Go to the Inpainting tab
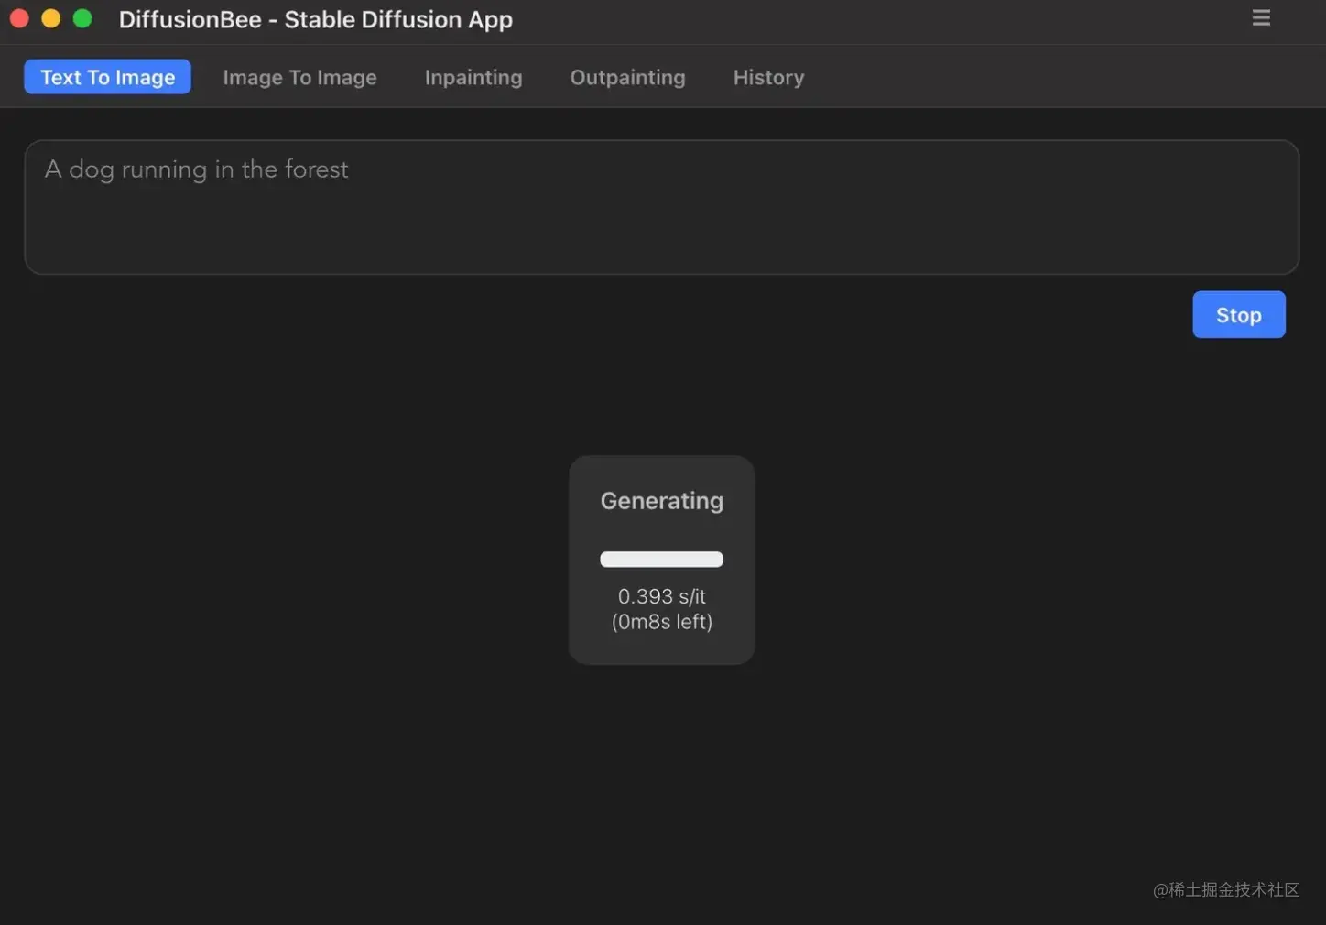Viewport: 1326px width, 925px height. coord(473,78)
